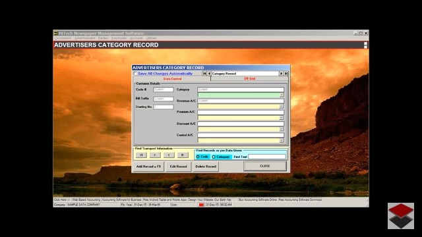Click the Discount A/C text field
The height and width of the screenshot is (237, 422).
pos(241,124)
